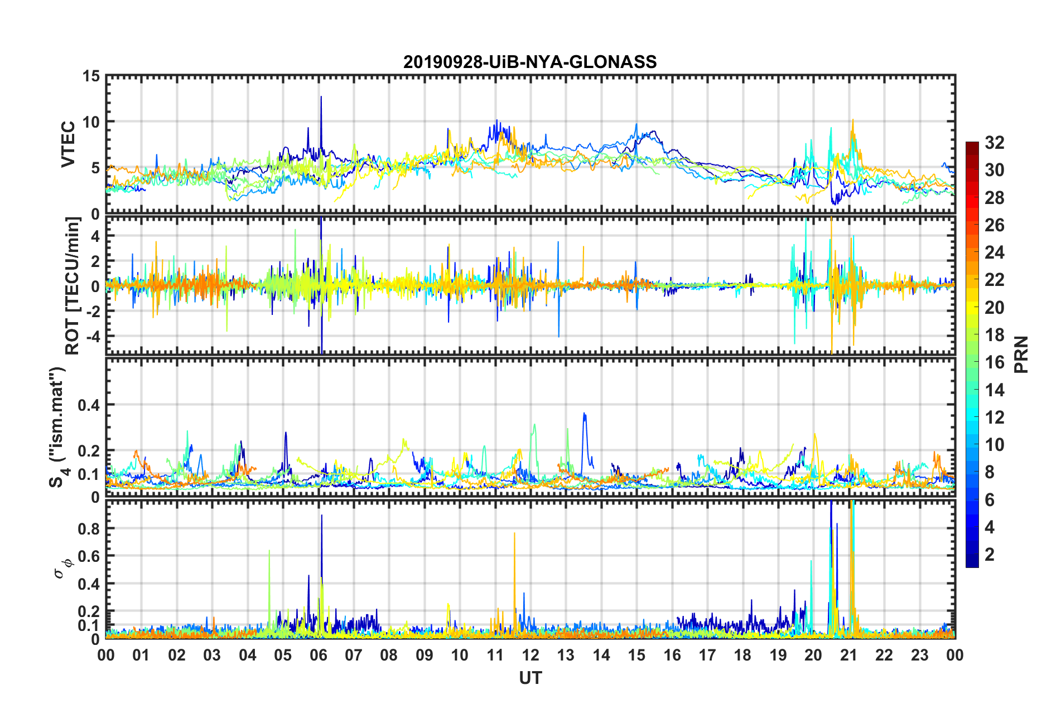Click the PRN colorbar label

[x=1021, y=354]
